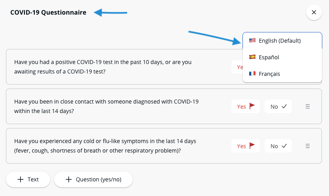The image size is (329, 196).
Task: Click the Spain flag icon
Action: coord(252,57)
